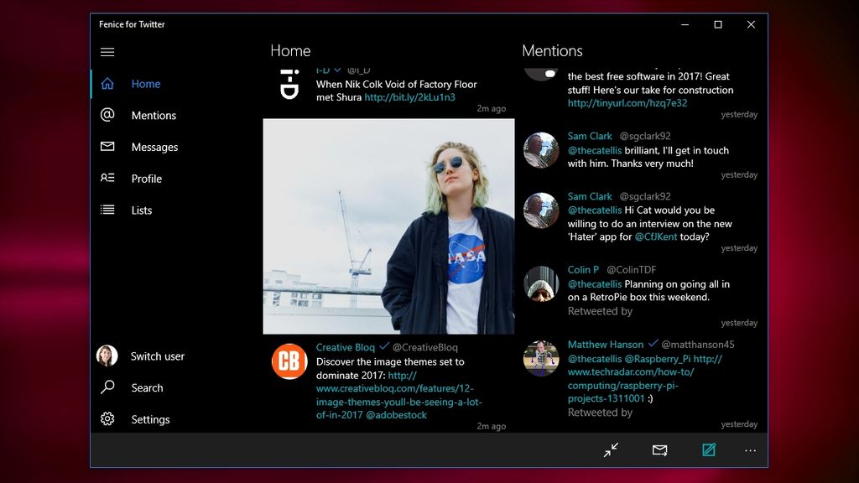This screenshot has width=859, height=483.
Task: View Profile via the person icon
Action: [108, 179]
